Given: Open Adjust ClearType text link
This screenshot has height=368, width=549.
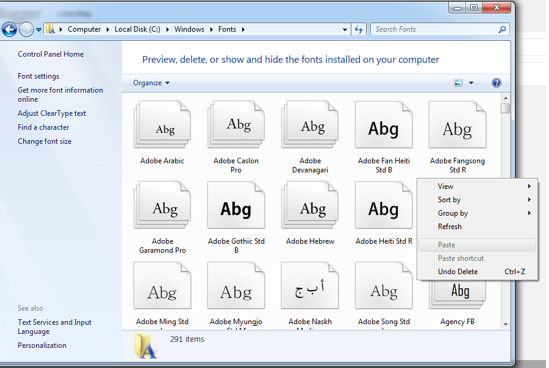Looking at the screenshot, I should pyautogui.click(x=52, y=113).
